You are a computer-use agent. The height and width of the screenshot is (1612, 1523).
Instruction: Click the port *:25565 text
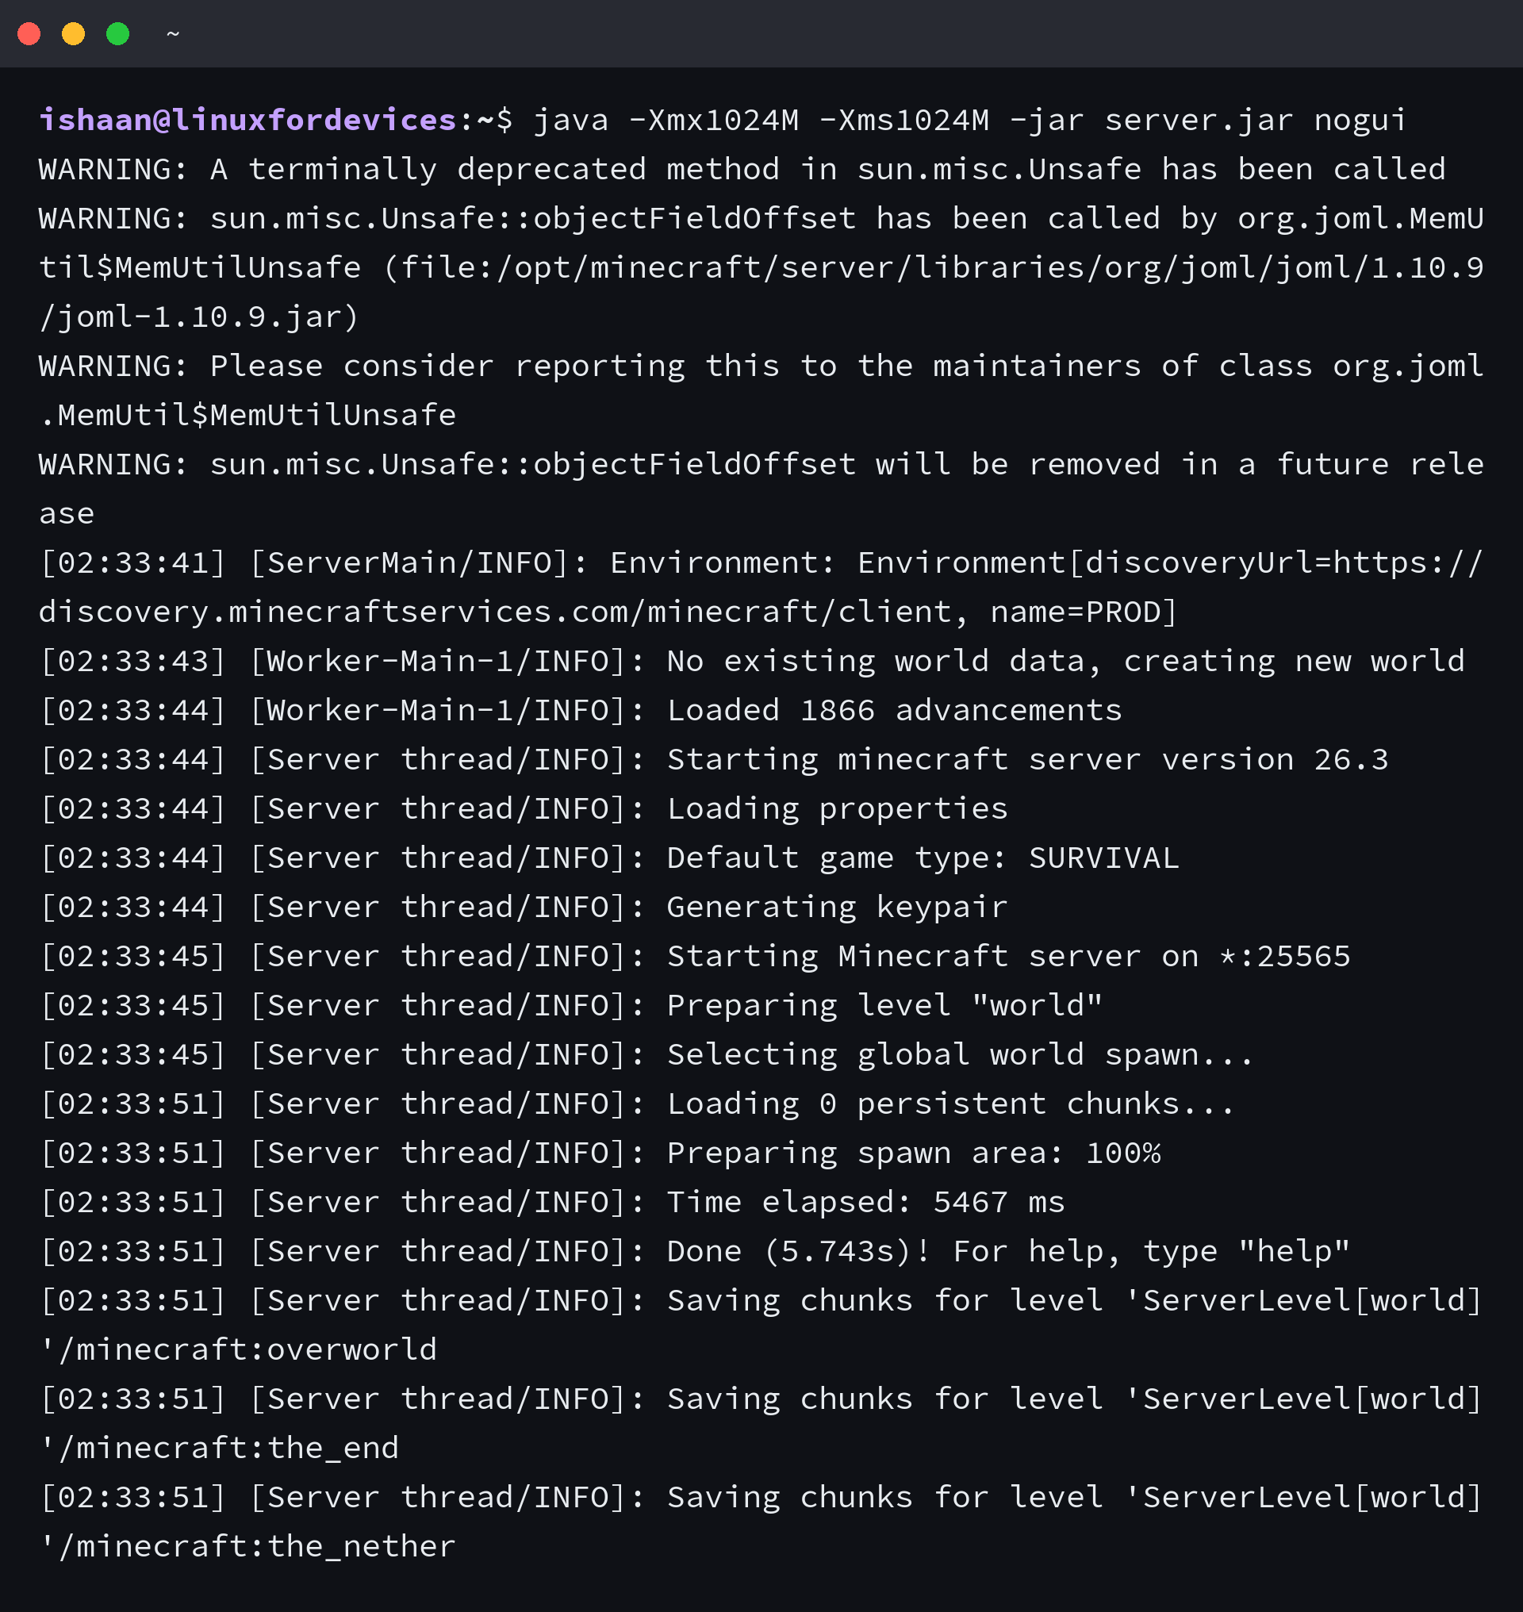[x=1285, y=956]
